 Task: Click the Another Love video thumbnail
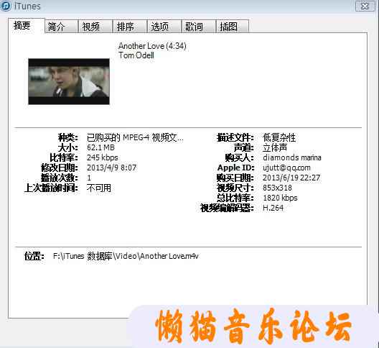tap(69, 81)
